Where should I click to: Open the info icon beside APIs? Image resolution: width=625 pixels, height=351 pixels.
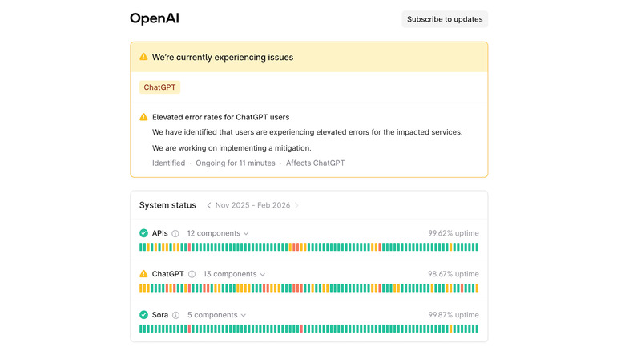click(175, 234)
